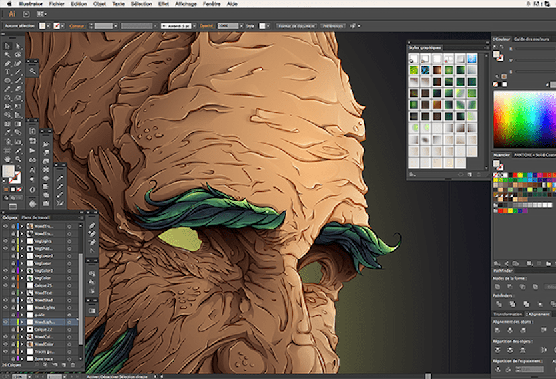Click horizontal align left icon

[497, 330]
